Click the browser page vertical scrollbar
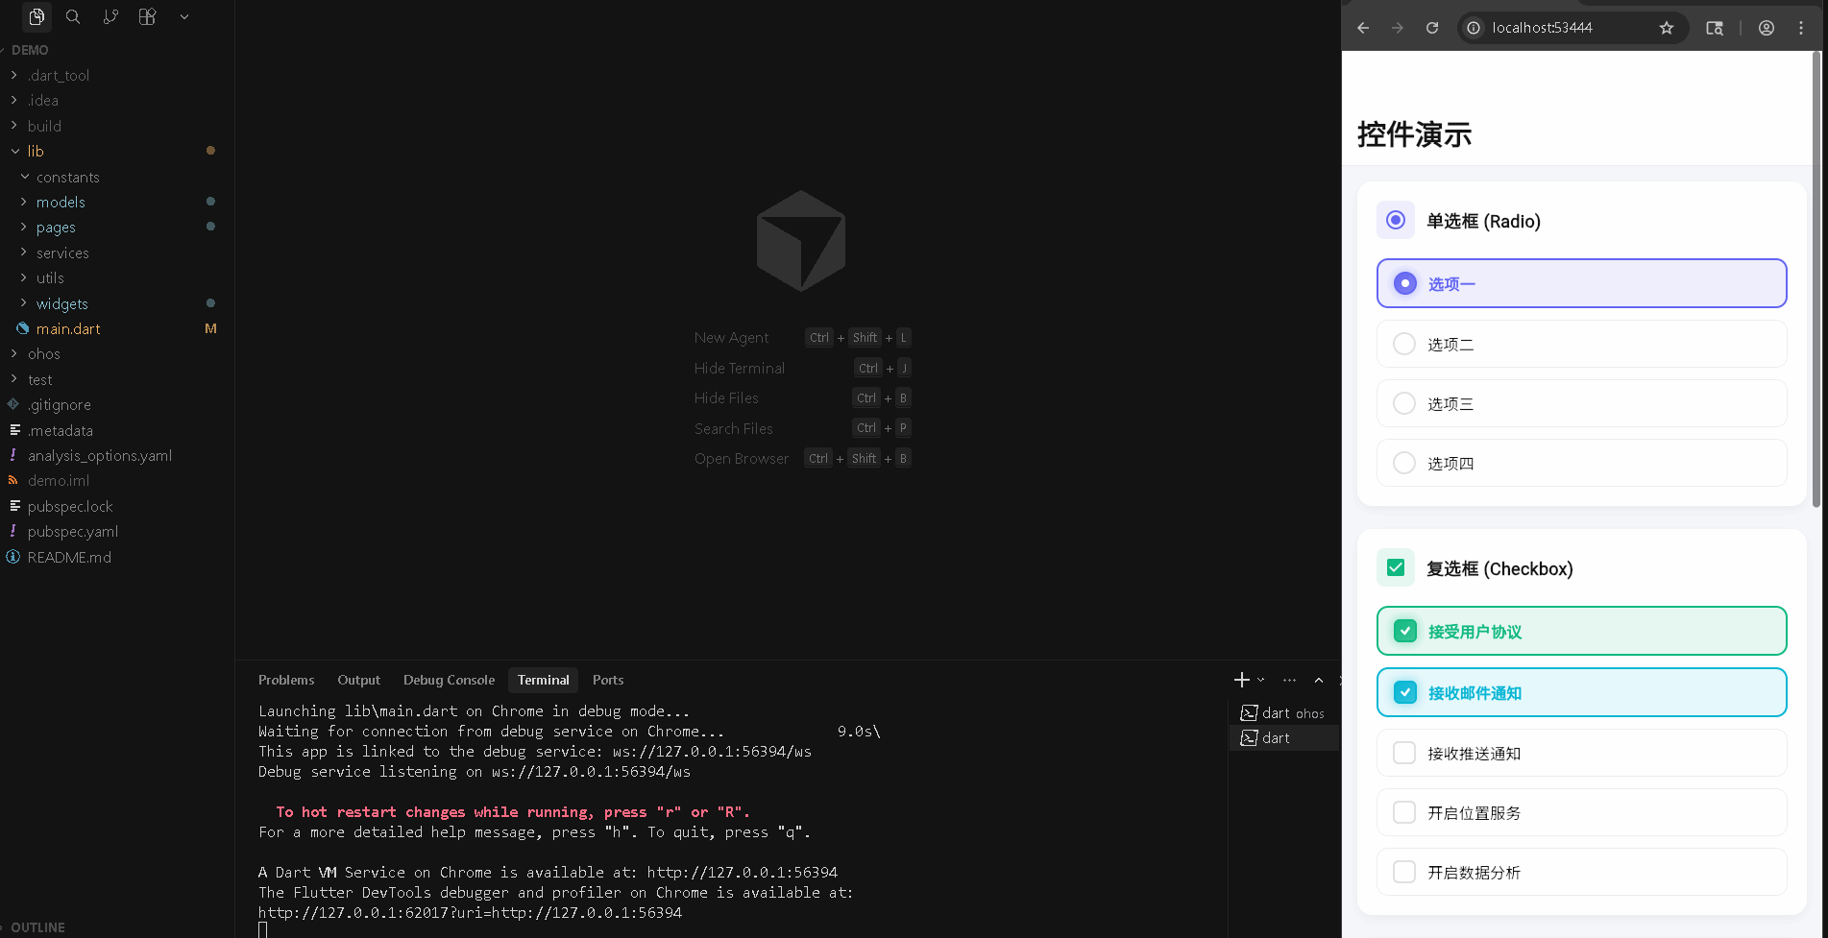Image resolution: width=1828 pixels, height=938 pixels. click(1816, 279)
